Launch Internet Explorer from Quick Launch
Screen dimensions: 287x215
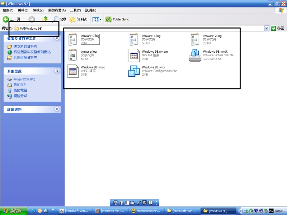pyautogui.click(x=33, y=211)
